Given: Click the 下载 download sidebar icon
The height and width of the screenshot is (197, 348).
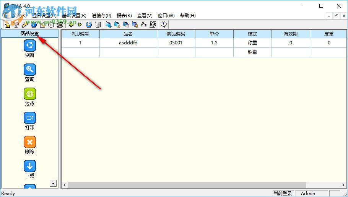Looking at the screenshot, I should 30,166.
